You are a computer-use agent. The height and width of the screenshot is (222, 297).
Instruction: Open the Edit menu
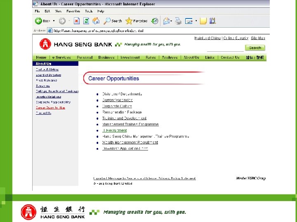(x=47, y=12)
